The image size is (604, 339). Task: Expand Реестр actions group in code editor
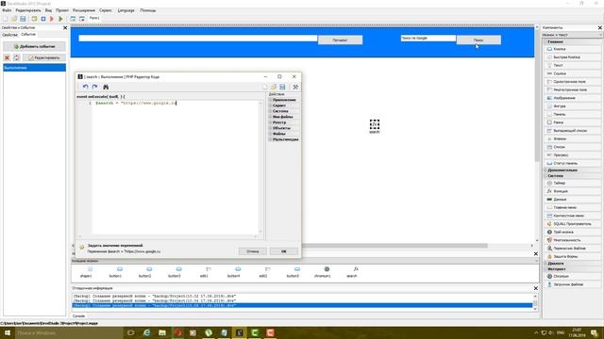pos(283,122)
